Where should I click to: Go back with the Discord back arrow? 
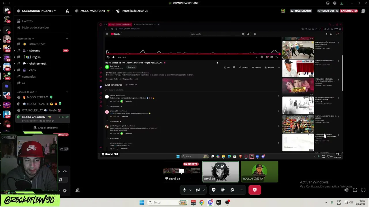click(4, 3)
